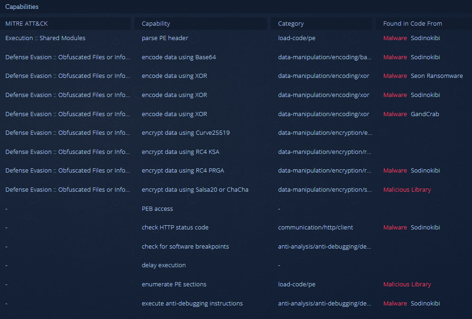Select encrypt data using Curve25519 row
This screenshot has height=319, width=472.
(185, 133)
